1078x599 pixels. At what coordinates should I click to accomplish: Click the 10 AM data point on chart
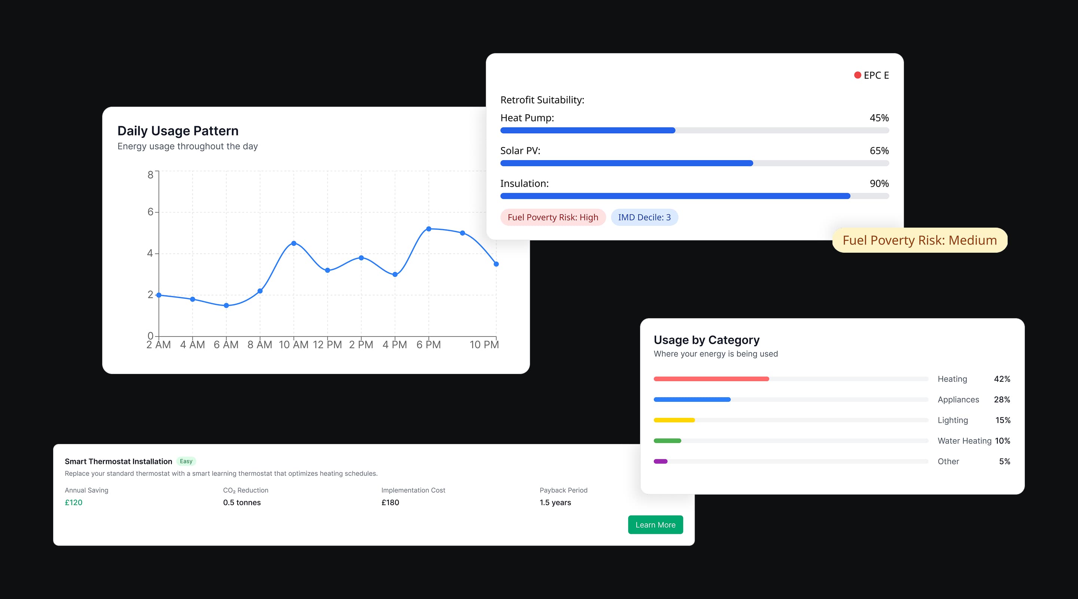click(294, 243)
